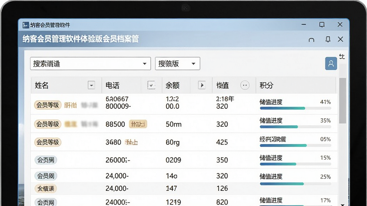Click the app logo icon in title bar
The height and width of the screenshot is (206, 367).
point(25,25)
